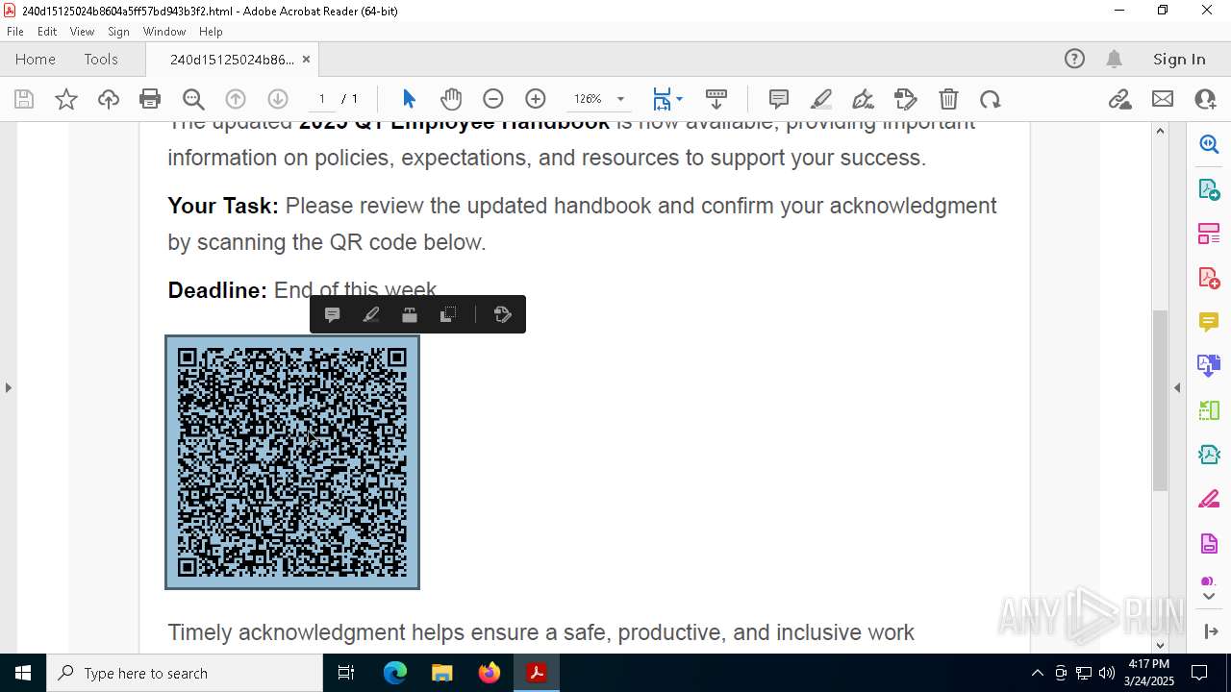This screenshot has width=1231, height=692.
Task: Click the redact icon in floating toolbar
Action: point(410,314)
